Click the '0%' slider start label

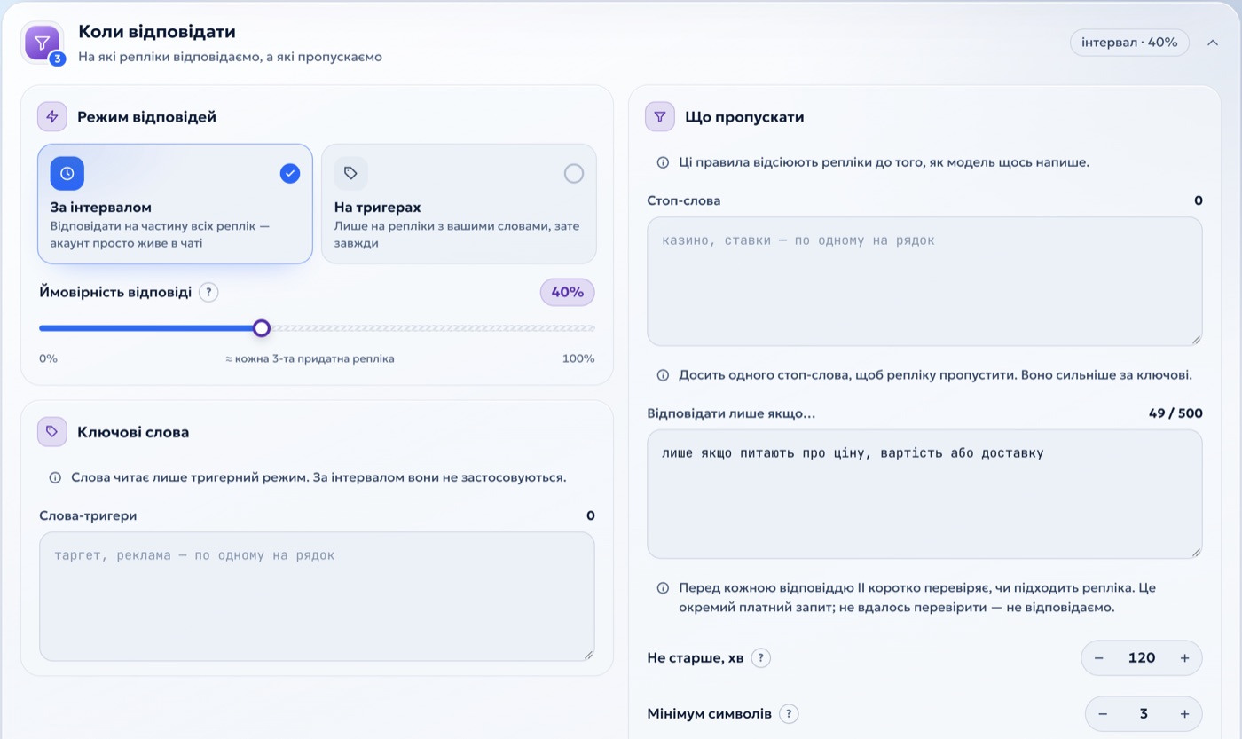coord(48,358)
